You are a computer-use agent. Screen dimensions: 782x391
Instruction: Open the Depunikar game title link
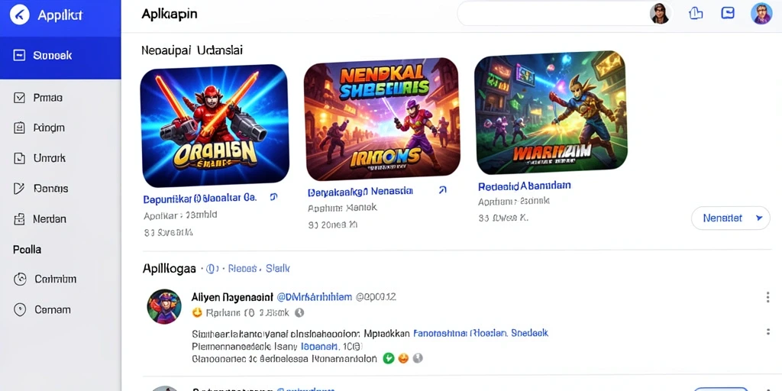coord(200,198)
